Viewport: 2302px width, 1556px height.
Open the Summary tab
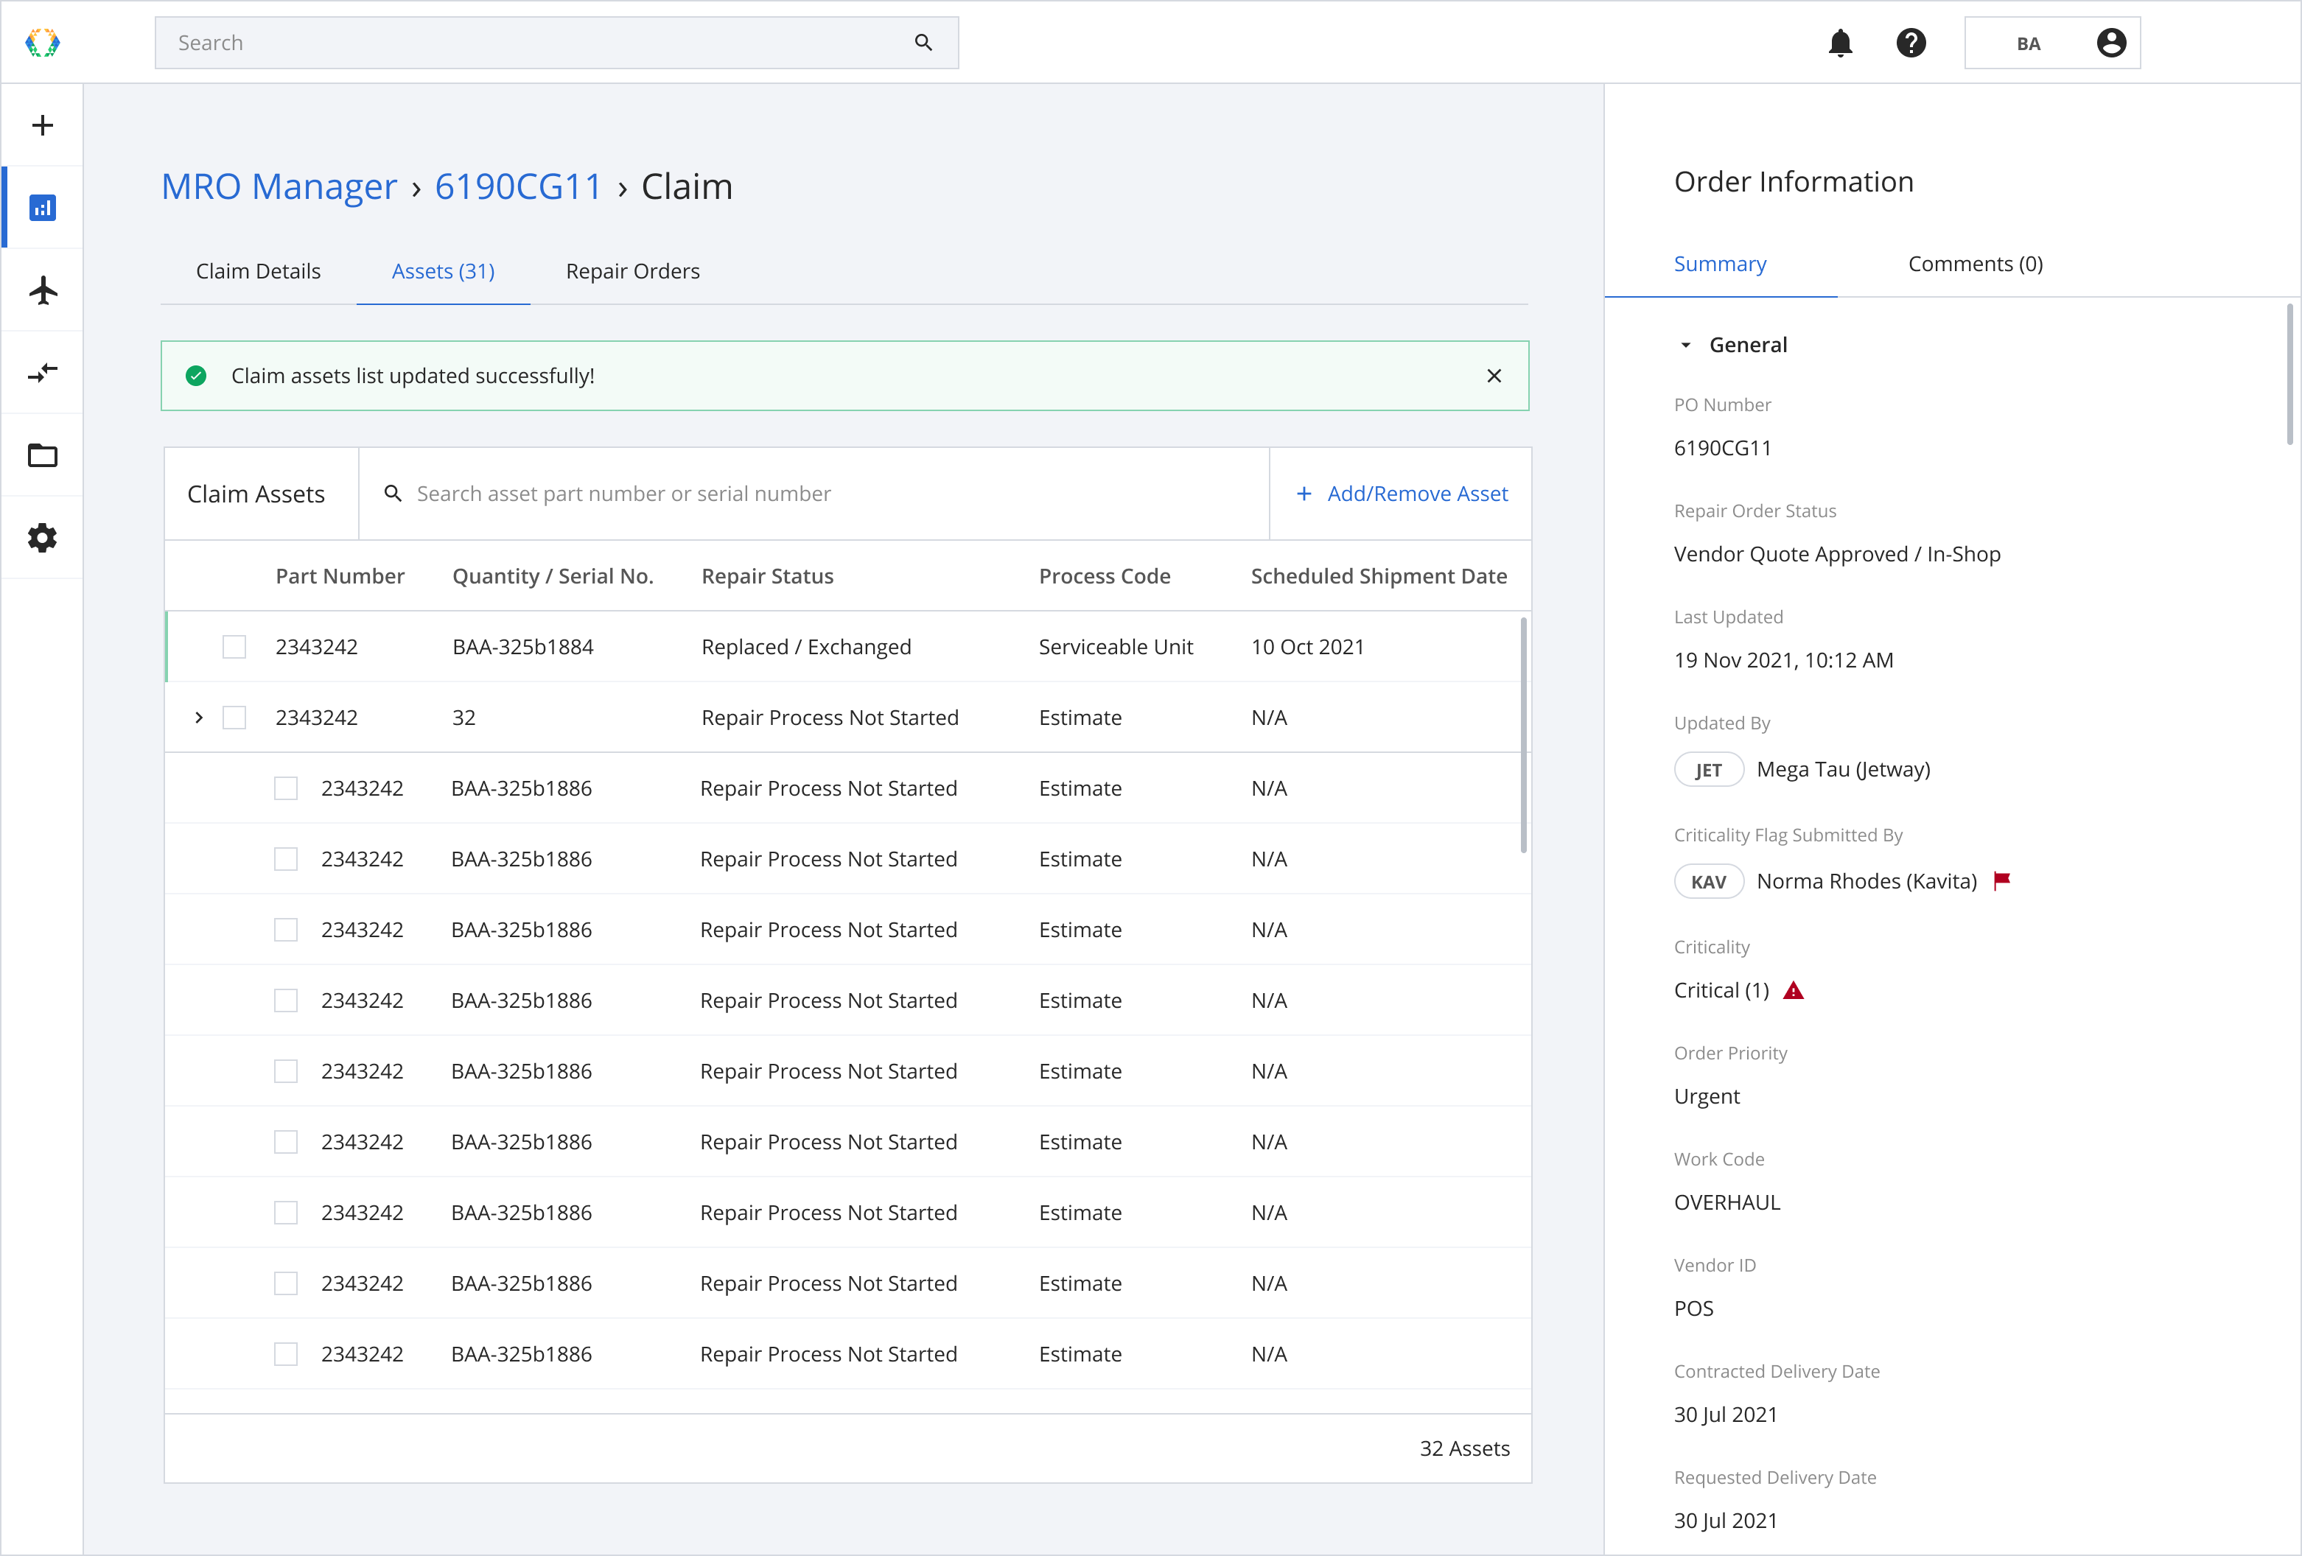1721,264
